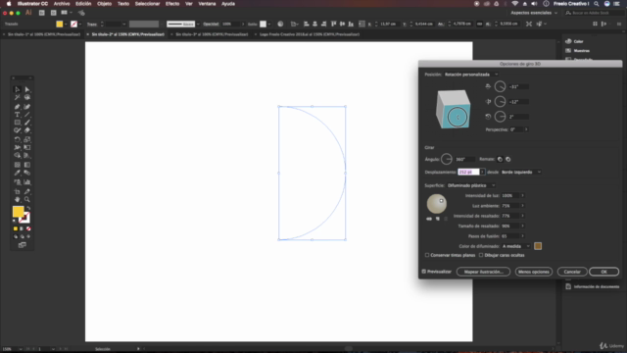Image resolution: width=627 pixels, height=353 pixels.
Task: Select the Selection tool arrow
Action: 18,89
